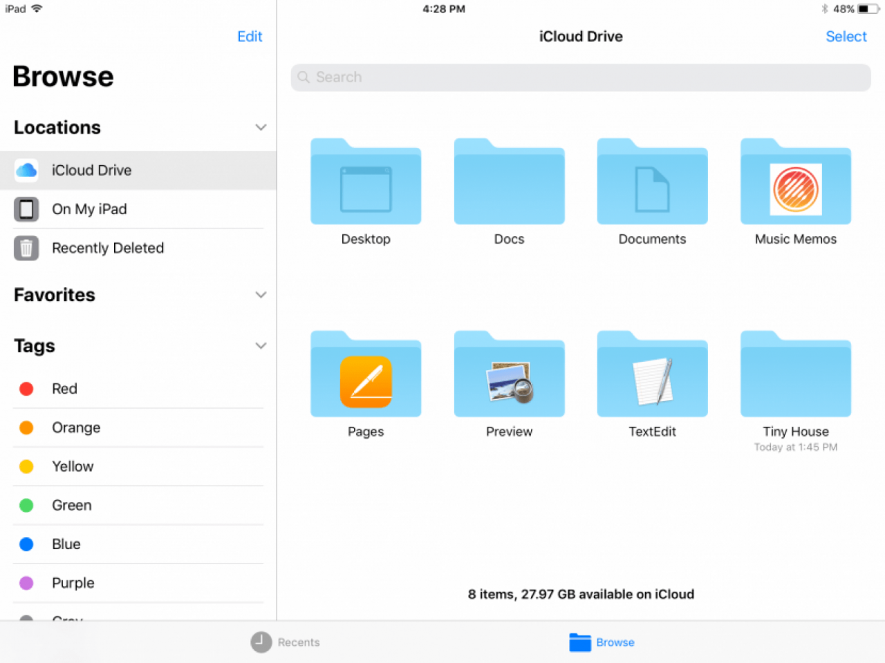Image resolution: width=885 pixels, height=663 pixels.
Task: Open the Preview folder
Action: pos(509,374)
